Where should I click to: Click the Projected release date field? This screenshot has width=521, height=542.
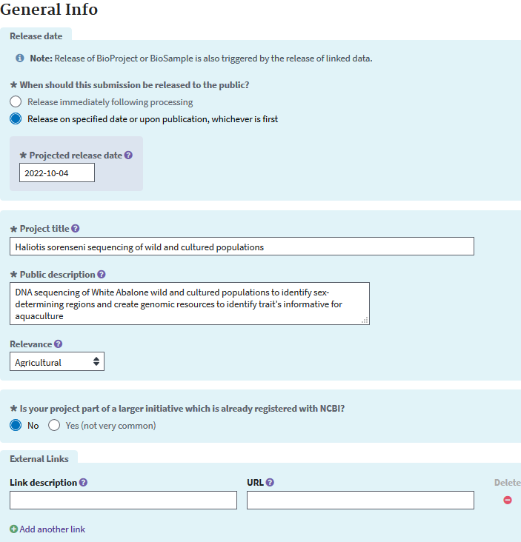coord(57,173)
